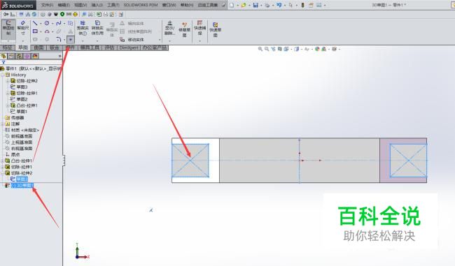Click Zoom to Area in view toolbar
The width and height of the screenshot is (455, 266).
[x=267, y=49]
